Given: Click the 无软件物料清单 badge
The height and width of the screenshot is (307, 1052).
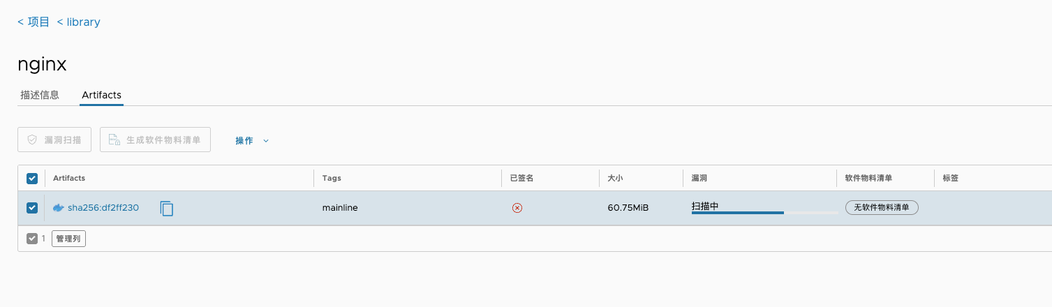Looking at the screenshot, I should point(882,208).
